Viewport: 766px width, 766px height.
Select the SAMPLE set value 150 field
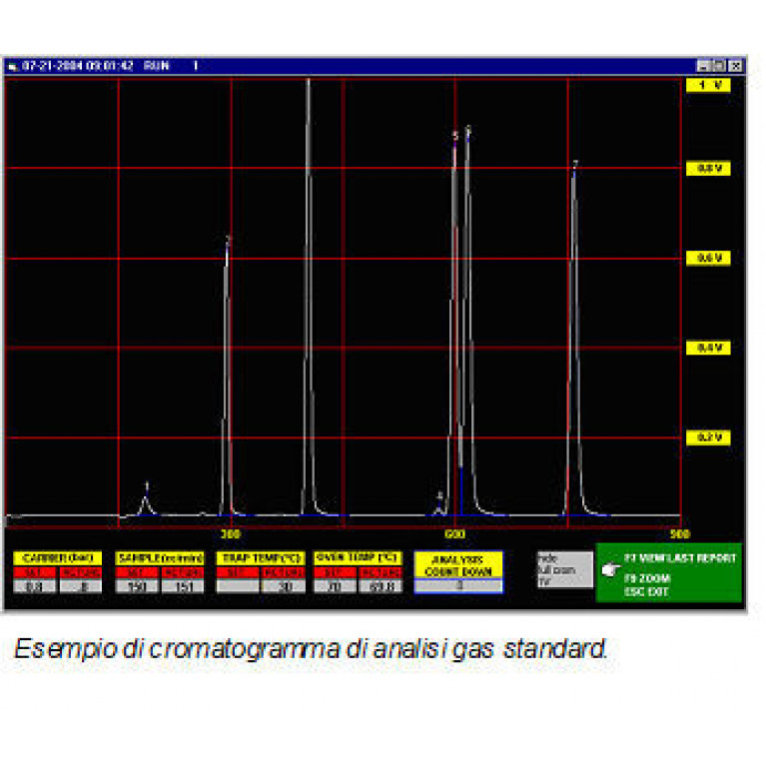tap(136, 586)
